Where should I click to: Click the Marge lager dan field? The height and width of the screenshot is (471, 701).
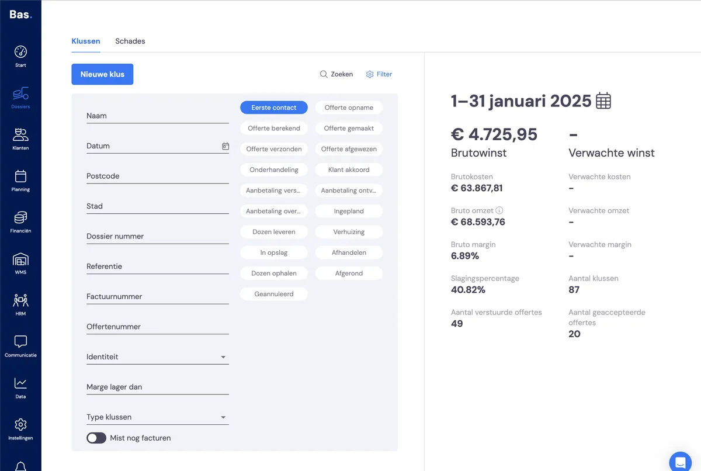pyautogui.click(x=158, y=387)
